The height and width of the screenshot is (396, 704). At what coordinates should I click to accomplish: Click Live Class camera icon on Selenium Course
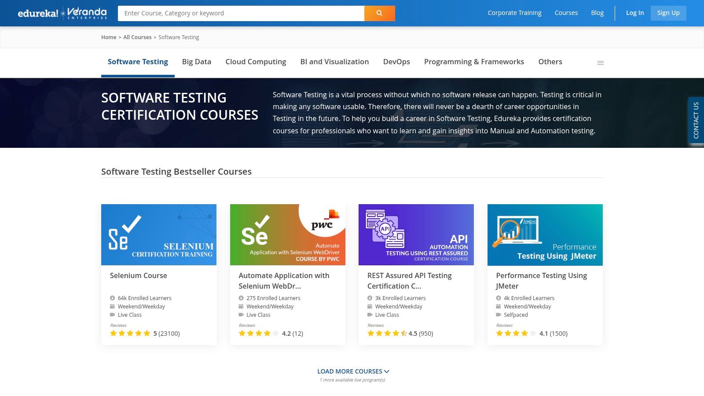(x=112, y=315)
